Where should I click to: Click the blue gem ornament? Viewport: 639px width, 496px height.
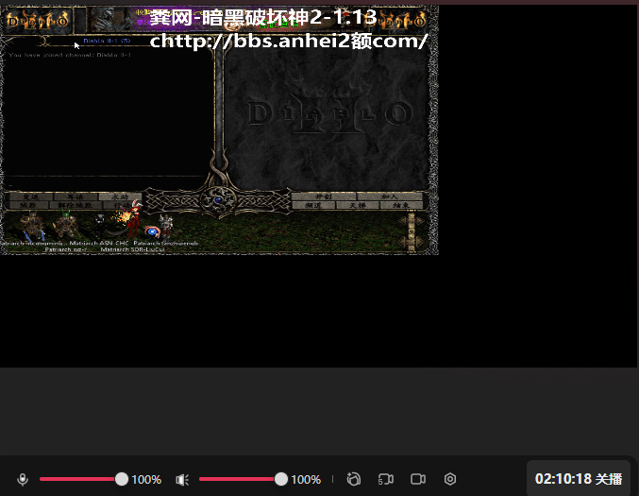218,199
